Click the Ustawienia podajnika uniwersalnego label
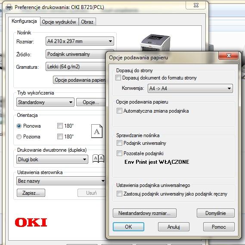245x245 pixels. 153,185
